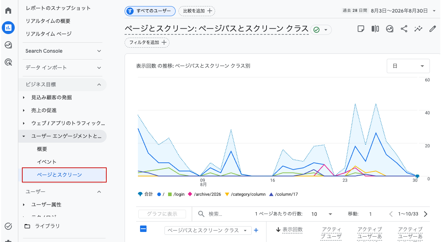
Task: Collapse the ビジネス目標 section
Action: (63, 84)
